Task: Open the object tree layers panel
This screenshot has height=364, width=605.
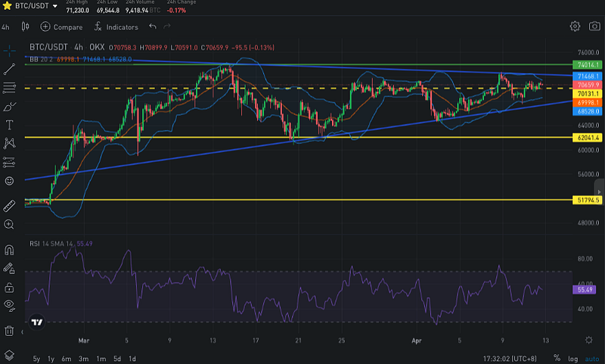Action: 9,354
